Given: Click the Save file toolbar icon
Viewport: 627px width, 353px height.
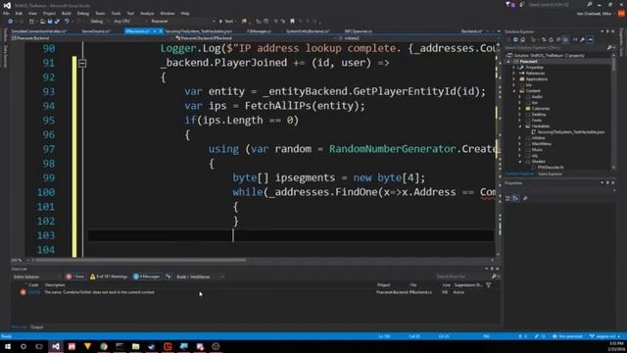Looking at the screenshot, I should point(50,22).
